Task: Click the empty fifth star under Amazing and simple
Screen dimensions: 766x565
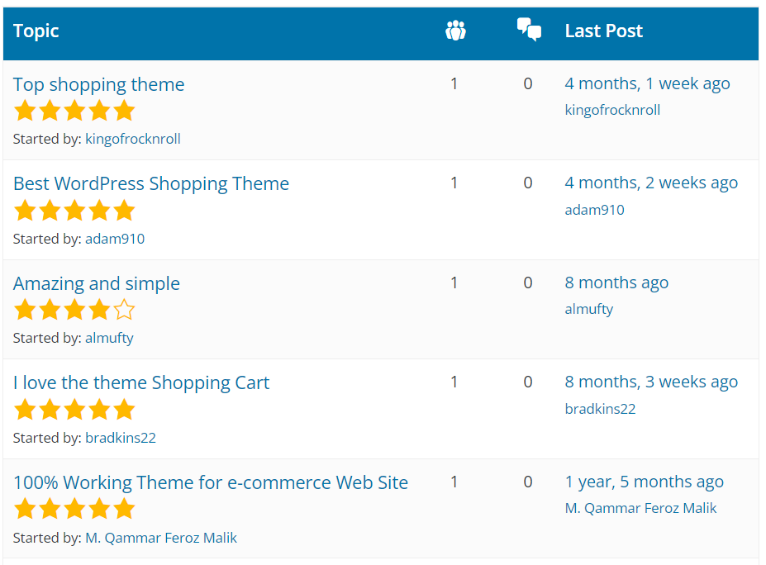Action: 124,311
